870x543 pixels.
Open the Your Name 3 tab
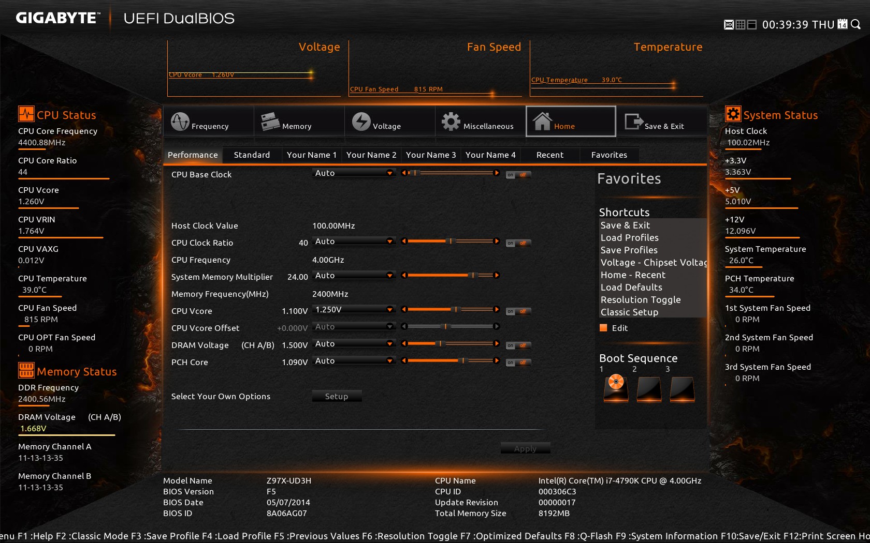point(431,155)
